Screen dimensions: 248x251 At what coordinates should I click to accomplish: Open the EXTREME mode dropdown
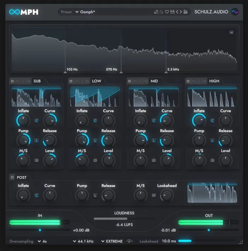(112, 241)
